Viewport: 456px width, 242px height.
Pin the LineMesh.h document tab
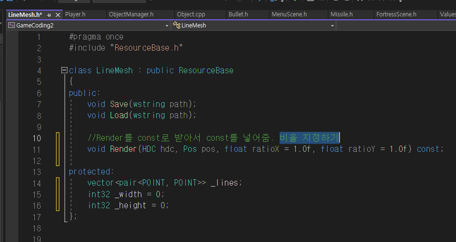[x=49, y=15]
